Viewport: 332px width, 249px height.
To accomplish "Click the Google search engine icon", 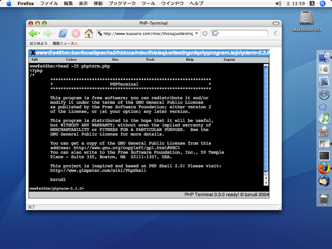I will point(215,33).
